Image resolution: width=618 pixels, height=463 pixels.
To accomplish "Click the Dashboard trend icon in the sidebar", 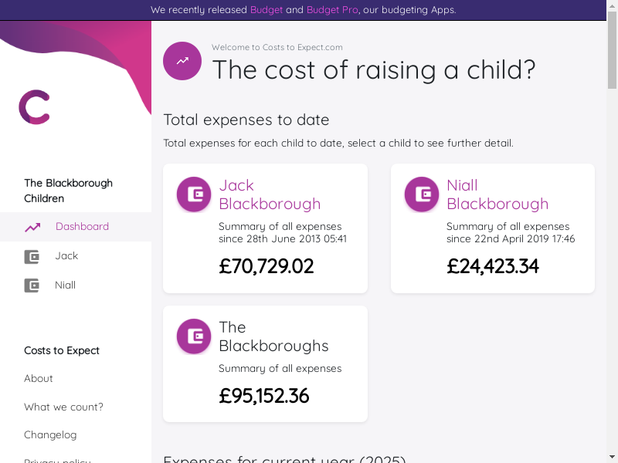I will [32, 227].
